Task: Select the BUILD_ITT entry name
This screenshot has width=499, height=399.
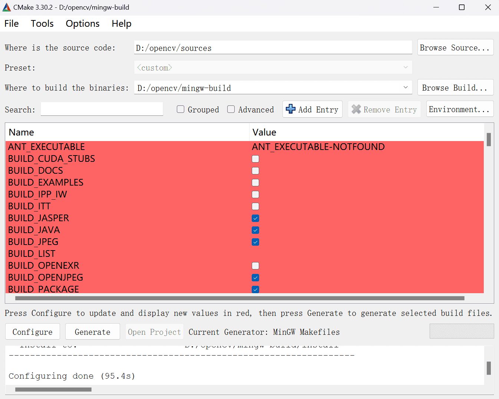Action: point(29,206)
